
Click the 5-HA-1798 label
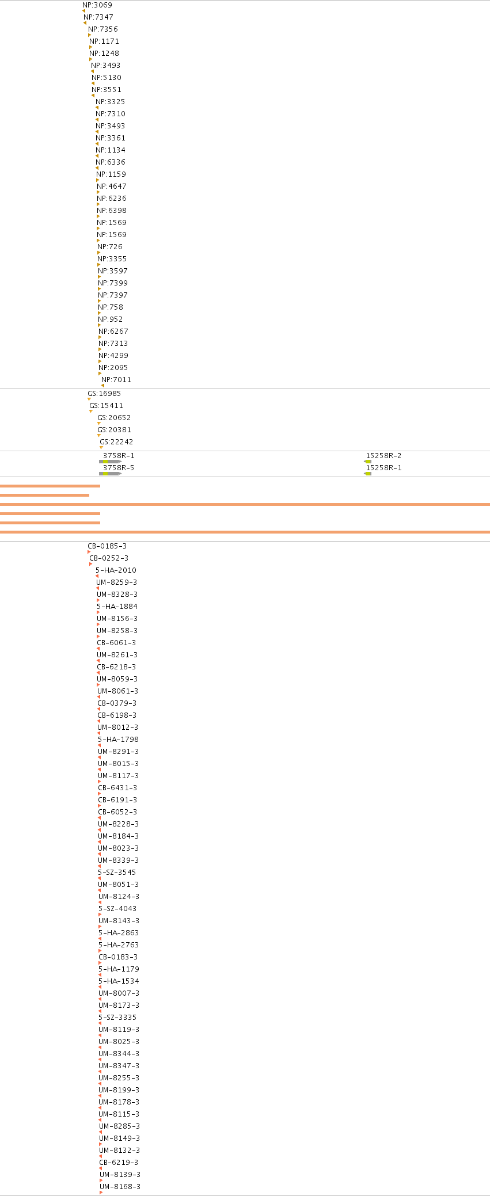tap(119, 740)
